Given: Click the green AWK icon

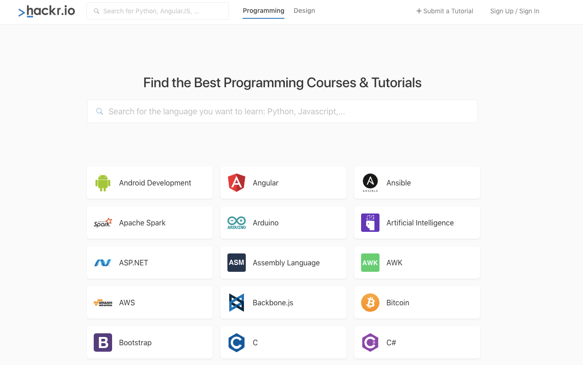Looking at the screenshot, I should 370,263.
